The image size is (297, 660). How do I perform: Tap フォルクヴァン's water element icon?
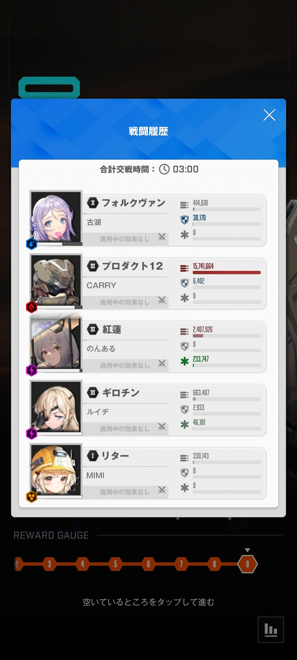pos(32,244)
